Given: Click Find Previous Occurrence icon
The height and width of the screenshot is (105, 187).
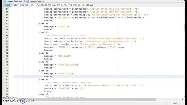Looking at the screenshot, I should 42,5.
